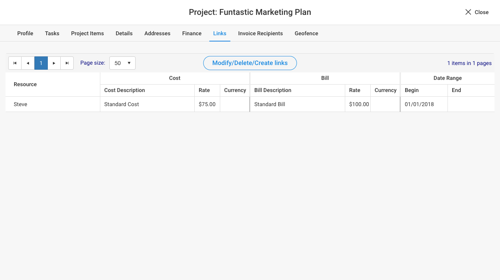Go to first page of links
This screenshot has width=500, height=280.
coord(15,63)
